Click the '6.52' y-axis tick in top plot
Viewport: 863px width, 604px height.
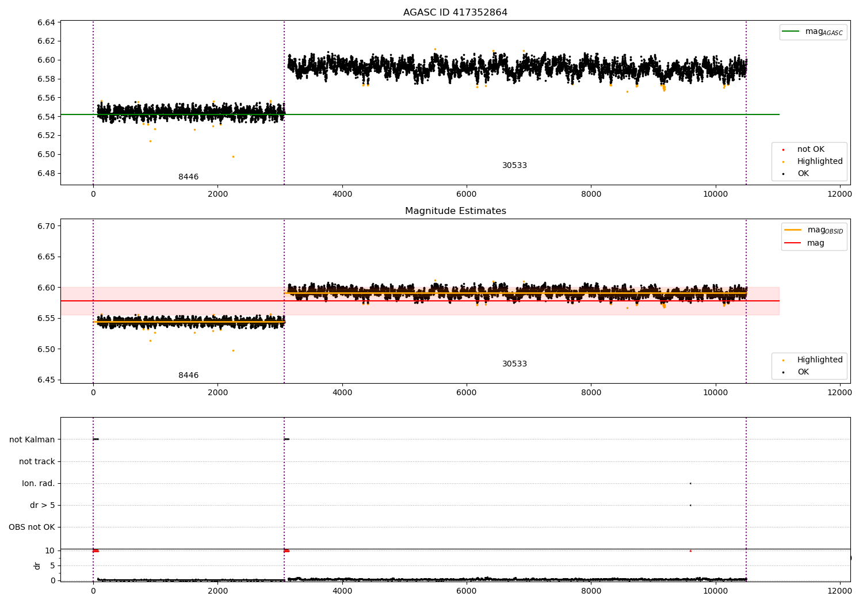coord(46,136)
